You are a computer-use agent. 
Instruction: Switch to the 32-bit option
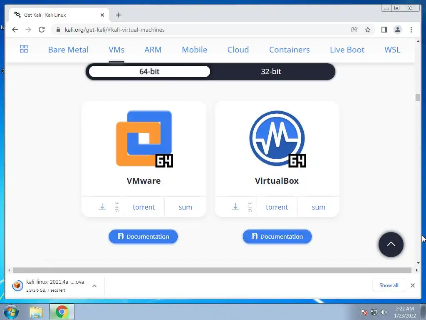271,72
